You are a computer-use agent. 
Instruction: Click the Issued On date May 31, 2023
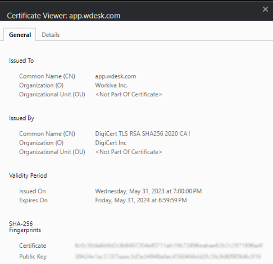pyautogui.click(x=148, y=191)
